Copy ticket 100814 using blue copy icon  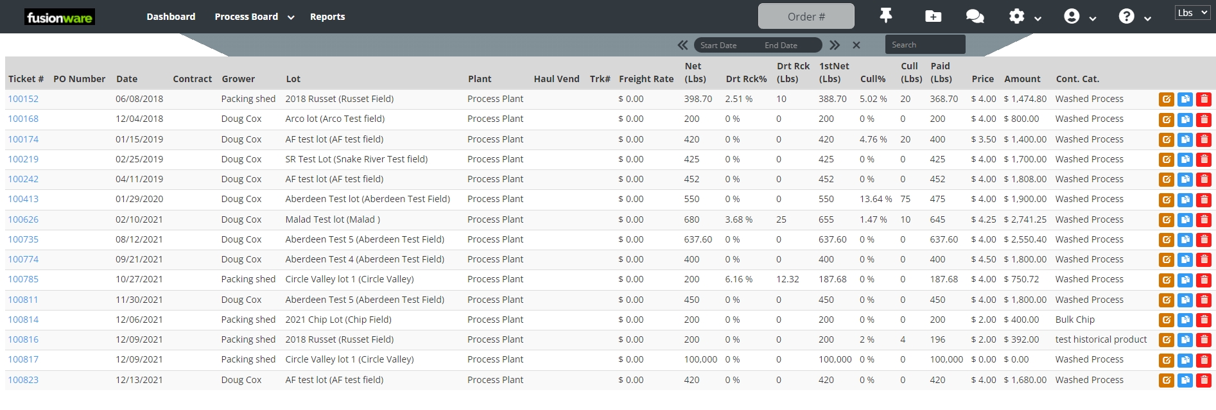(x=1185, y=320)
